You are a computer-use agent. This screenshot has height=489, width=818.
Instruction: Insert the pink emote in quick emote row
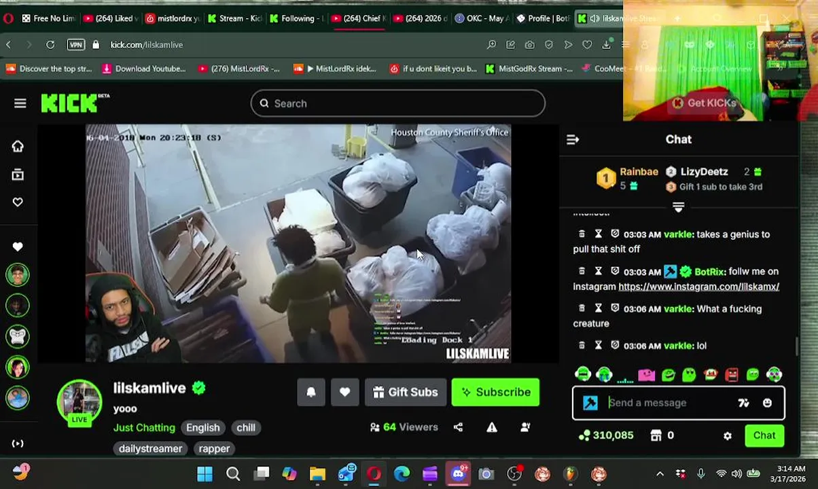[x=647, y=374]
